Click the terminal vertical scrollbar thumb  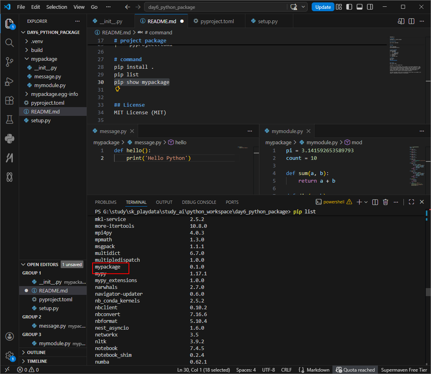(428, 292)
